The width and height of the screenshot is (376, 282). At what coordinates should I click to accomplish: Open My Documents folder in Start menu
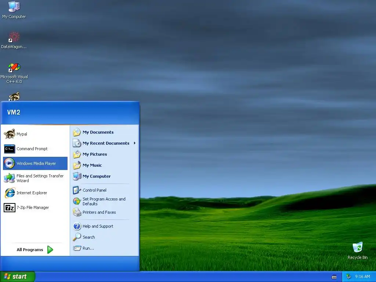coord(105,132)
